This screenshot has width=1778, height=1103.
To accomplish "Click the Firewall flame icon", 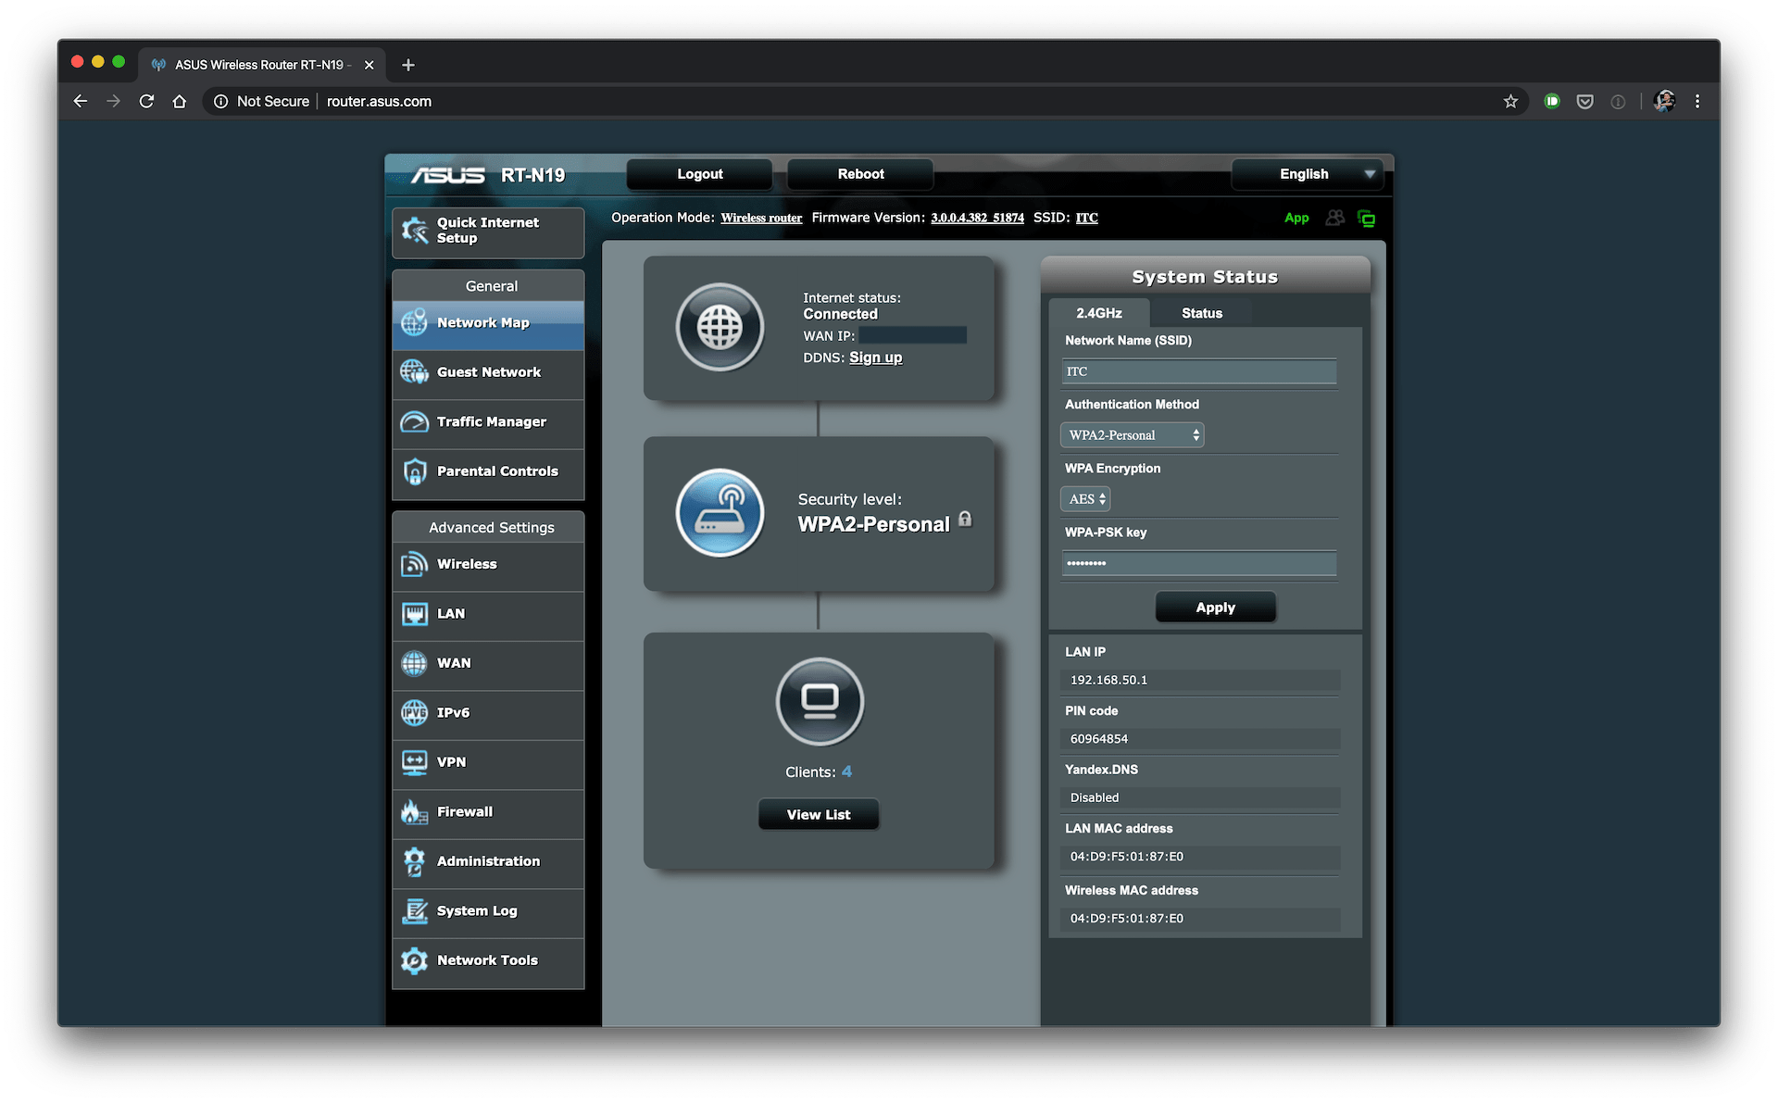I will tap(414, 811).
